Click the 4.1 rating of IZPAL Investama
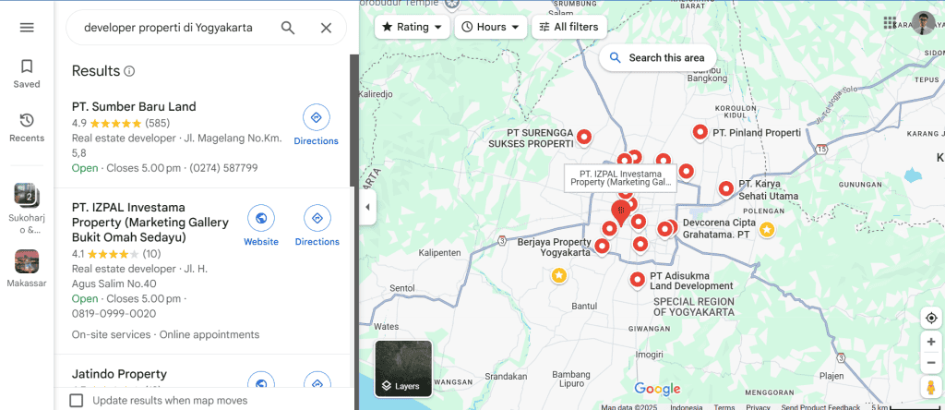Image resolution: width=945 pixels, height=410 pixels. click(x=79, y=254)
